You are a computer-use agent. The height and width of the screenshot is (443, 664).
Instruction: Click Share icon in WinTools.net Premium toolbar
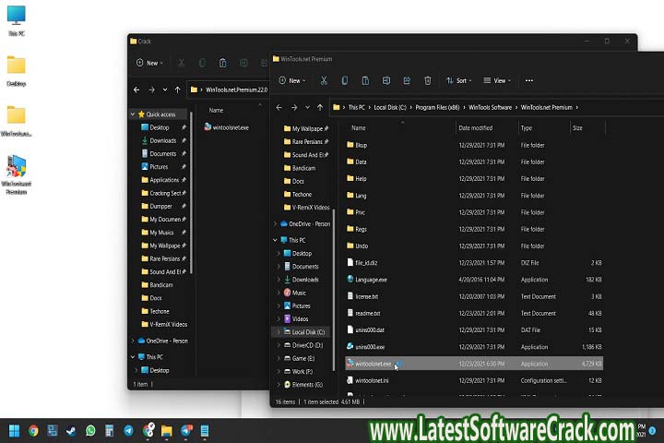(407, 80)
